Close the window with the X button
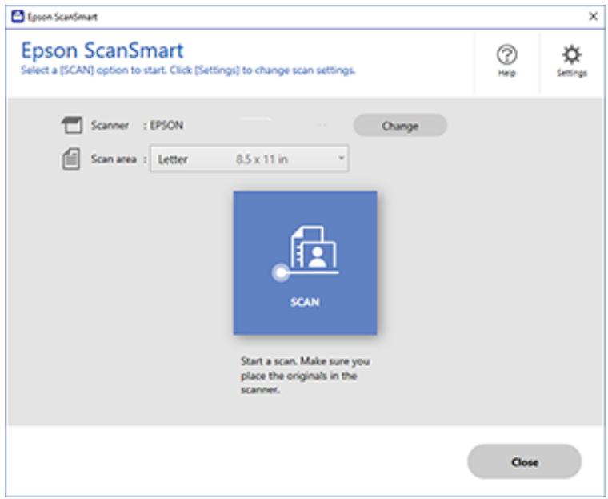Viewport: 608px width, 499px height. [593, 16]
